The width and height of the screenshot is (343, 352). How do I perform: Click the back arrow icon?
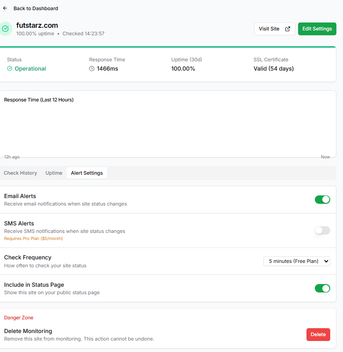pos(5,8)
